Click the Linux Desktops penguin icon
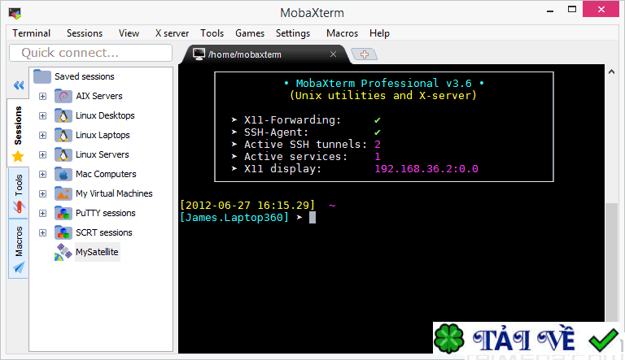The height and width of the screenshot is (360, 625). (63, 115)
